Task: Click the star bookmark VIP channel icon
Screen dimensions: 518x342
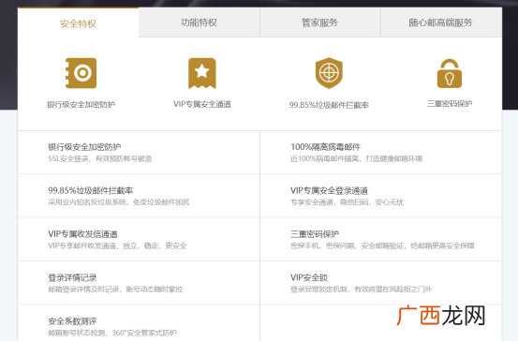Action: point(202,73)
